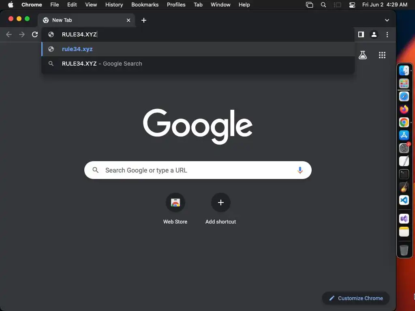Open Notes from the dock
This screenshot has width=415, height=311.
tap(404, 232)
